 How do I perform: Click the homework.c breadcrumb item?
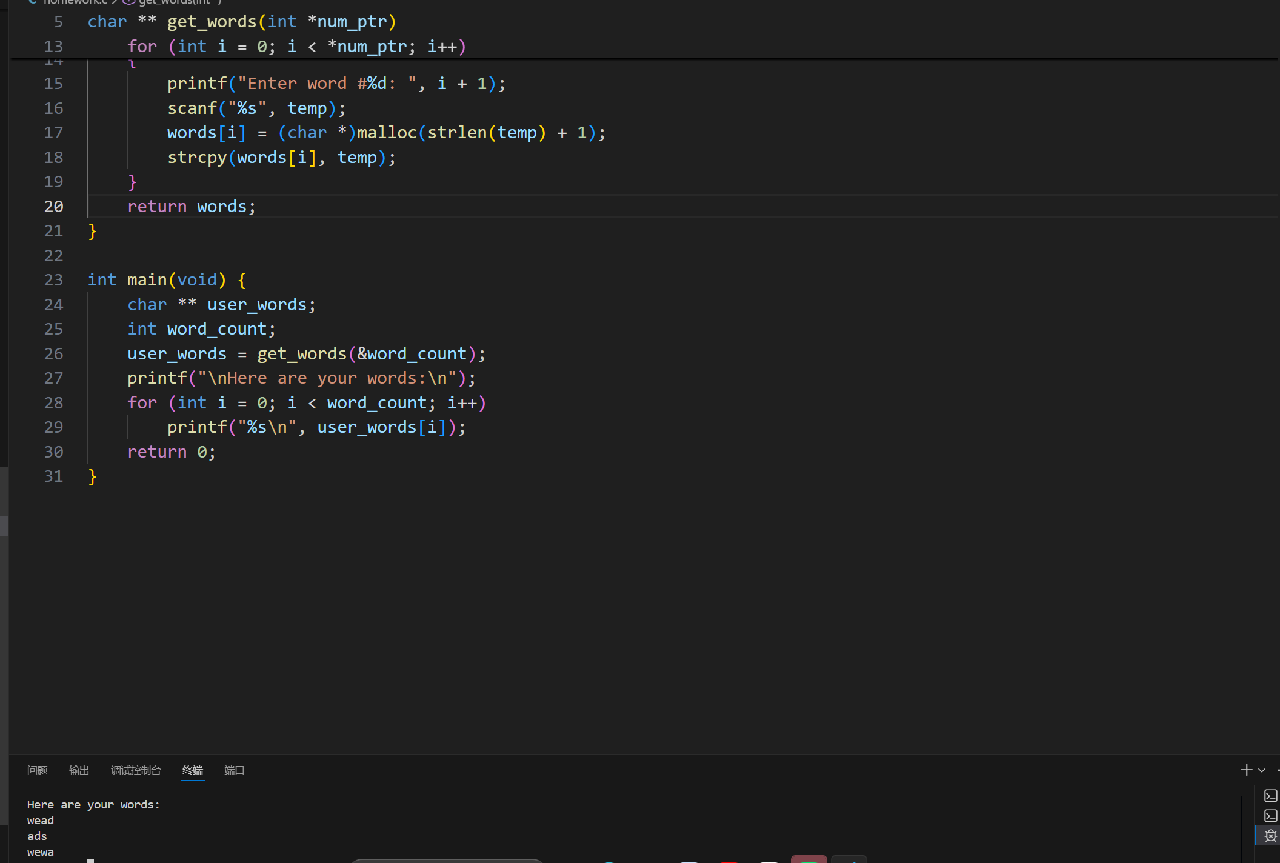(x=74, y=2)
